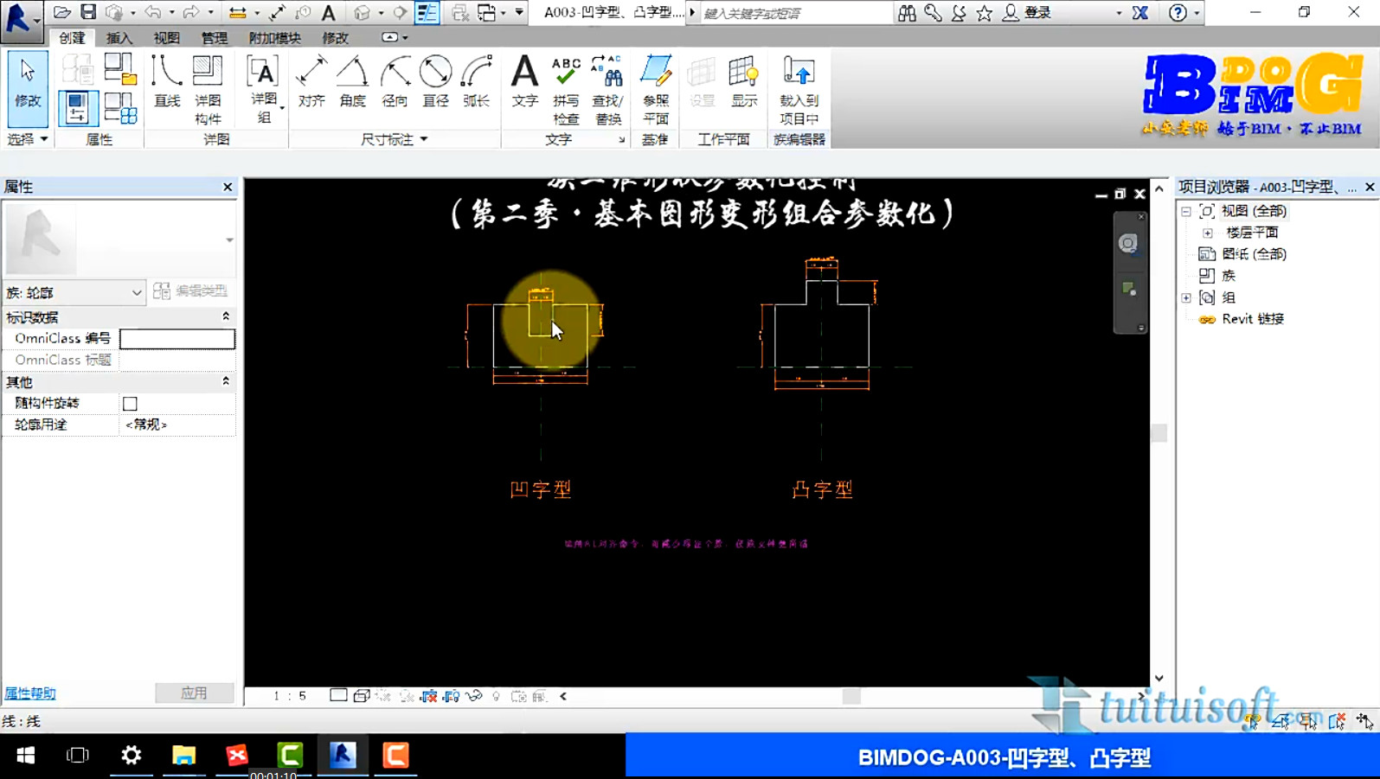Open the 族: 轮廓 type dropdown

74,293
